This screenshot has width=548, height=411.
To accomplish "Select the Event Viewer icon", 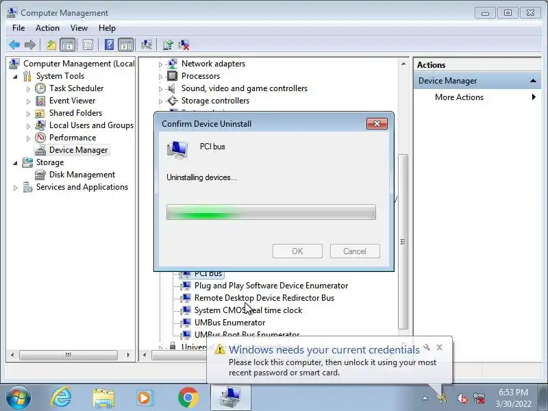I will pyautogui.click(x=40, y=101).
